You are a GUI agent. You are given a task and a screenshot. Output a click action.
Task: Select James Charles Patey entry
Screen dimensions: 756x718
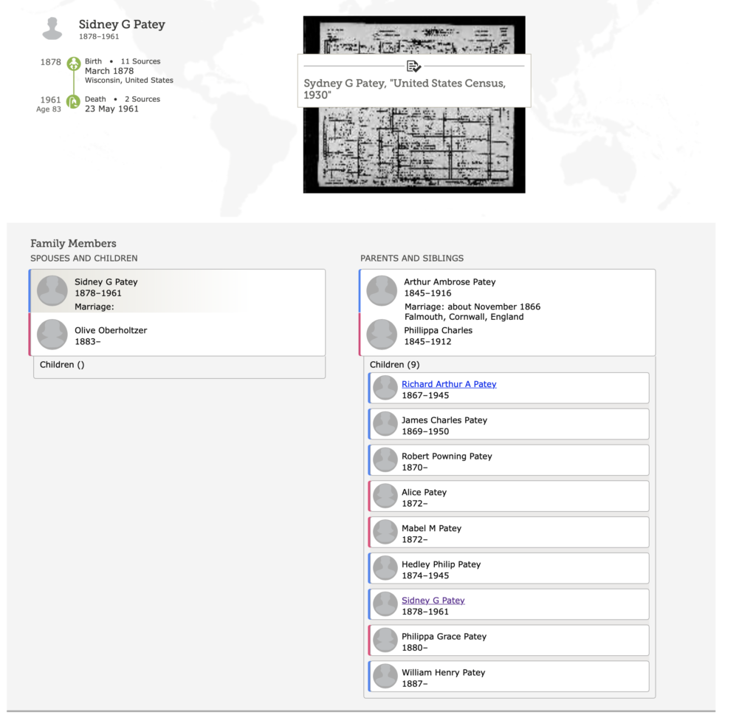pos(444,420)
